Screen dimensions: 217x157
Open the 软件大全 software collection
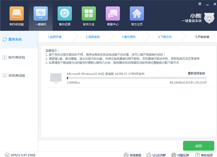pos(89,16)
